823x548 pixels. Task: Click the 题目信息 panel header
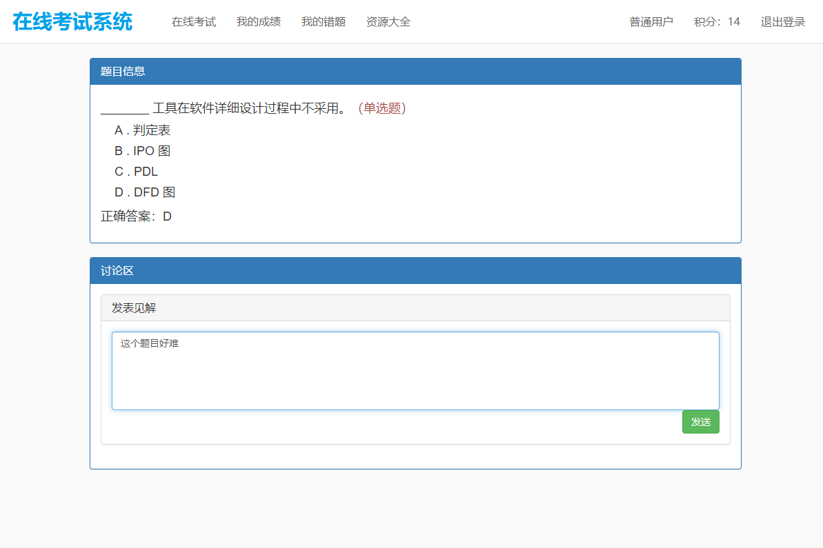pos(415,71)
